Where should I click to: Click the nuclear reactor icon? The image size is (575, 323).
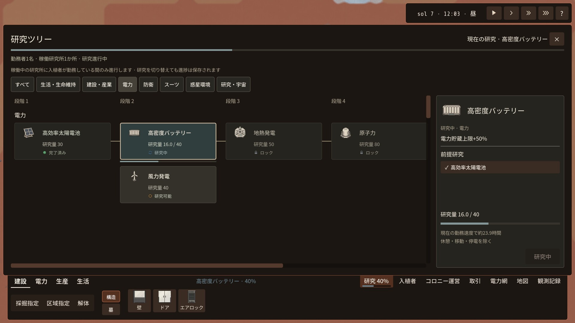(346, 133)
